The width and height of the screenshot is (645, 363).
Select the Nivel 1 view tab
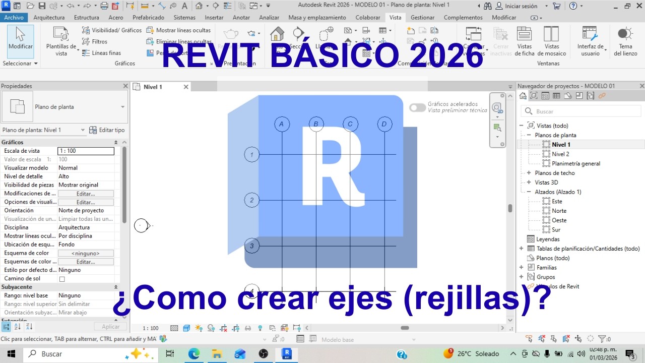(153, 87)
